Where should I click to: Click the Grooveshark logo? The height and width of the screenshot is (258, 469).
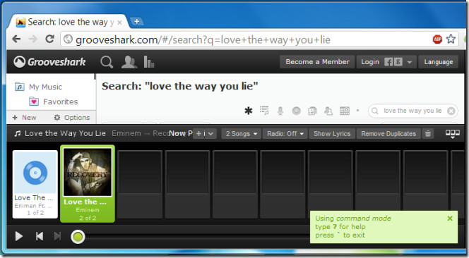point(49,62)
